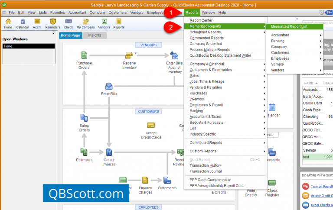333x210 pixels.
Task: Select Home in Open Windows list
Action: 29,46
